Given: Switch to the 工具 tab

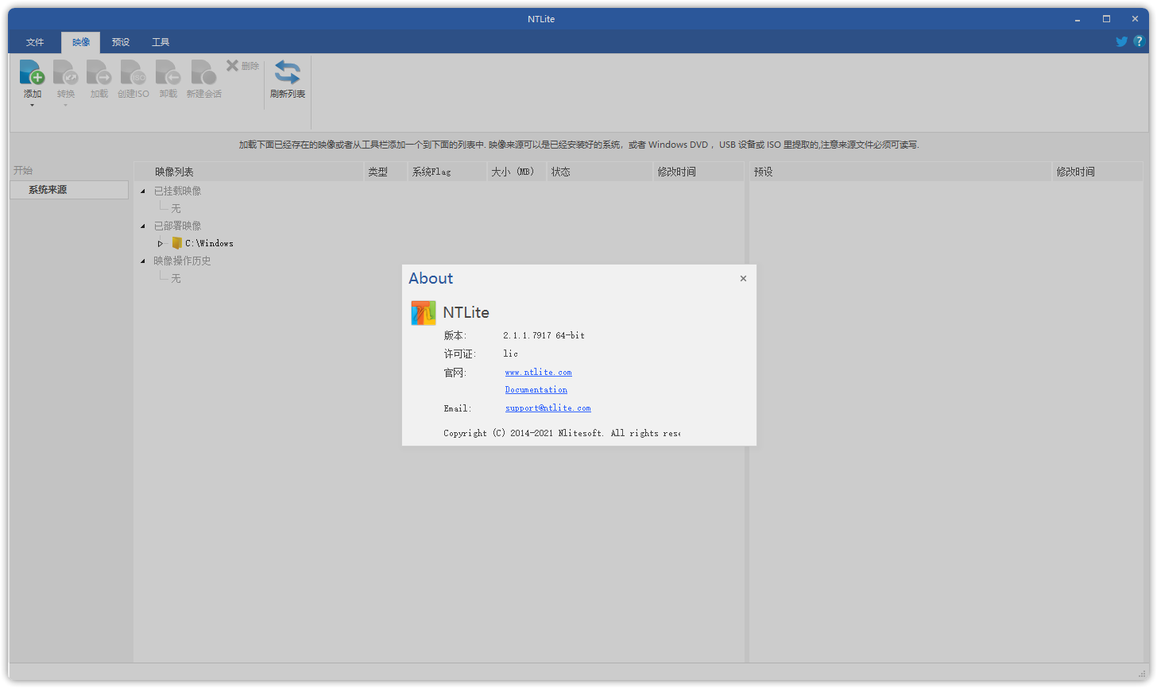Looking at the screenshot, I should click(x=161, y=42).
